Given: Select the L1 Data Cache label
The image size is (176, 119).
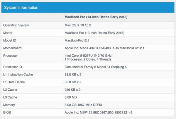Looking at the screenshot, I should [14, 82].
